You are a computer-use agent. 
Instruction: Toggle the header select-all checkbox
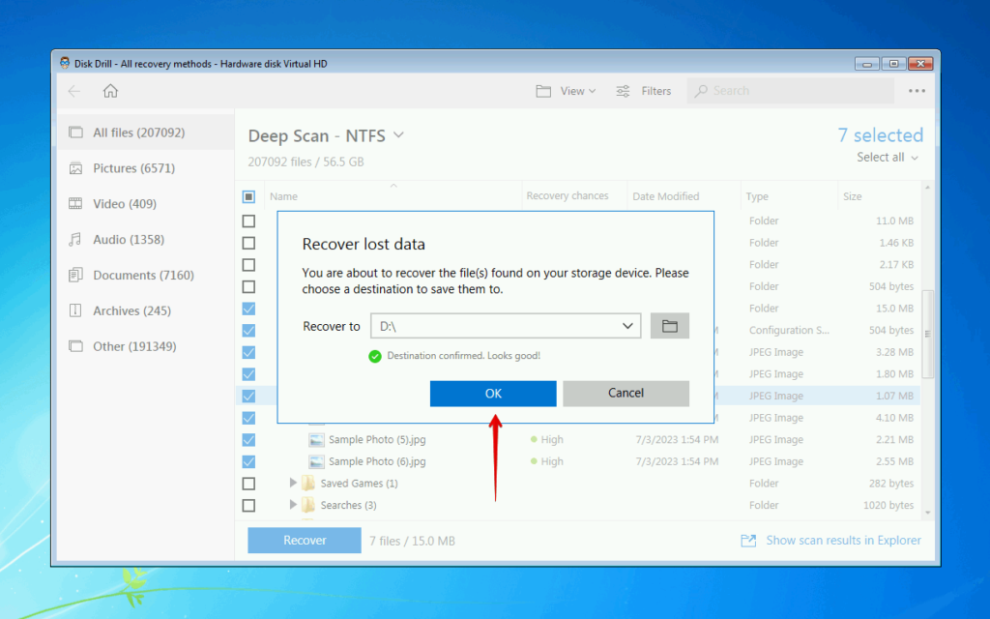[x=248, y=197]
